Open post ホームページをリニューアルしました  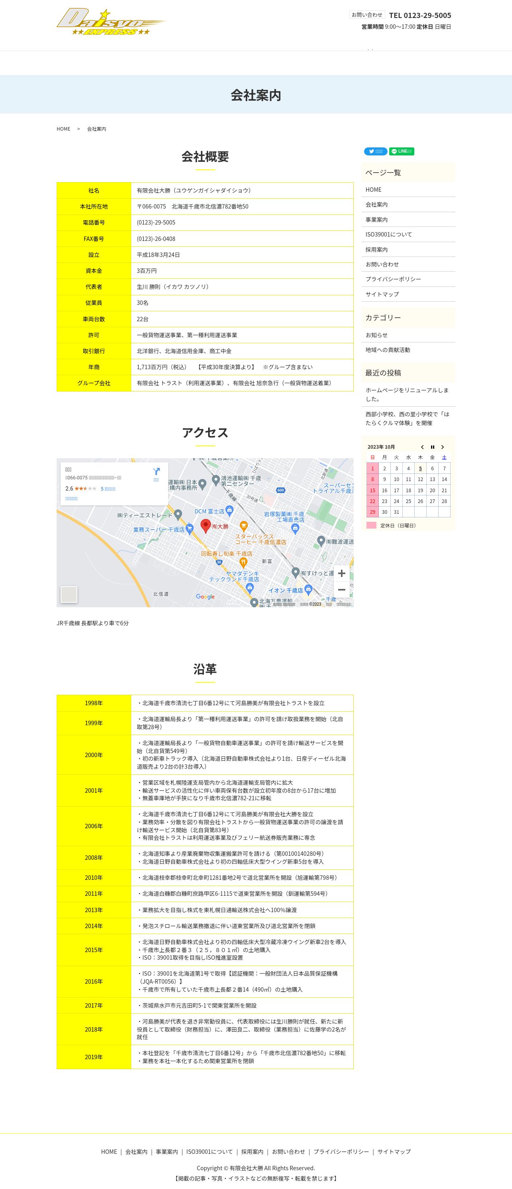[408, 395]
